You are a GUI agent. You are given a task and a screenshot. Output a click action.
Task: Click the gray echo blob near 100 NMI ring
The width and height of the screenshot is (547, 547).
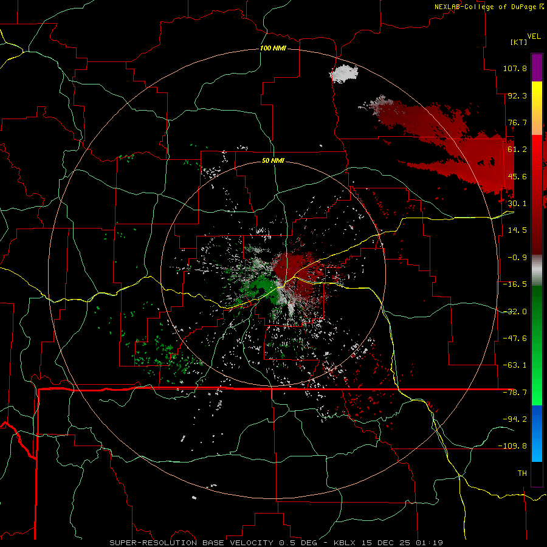[345, 74]
